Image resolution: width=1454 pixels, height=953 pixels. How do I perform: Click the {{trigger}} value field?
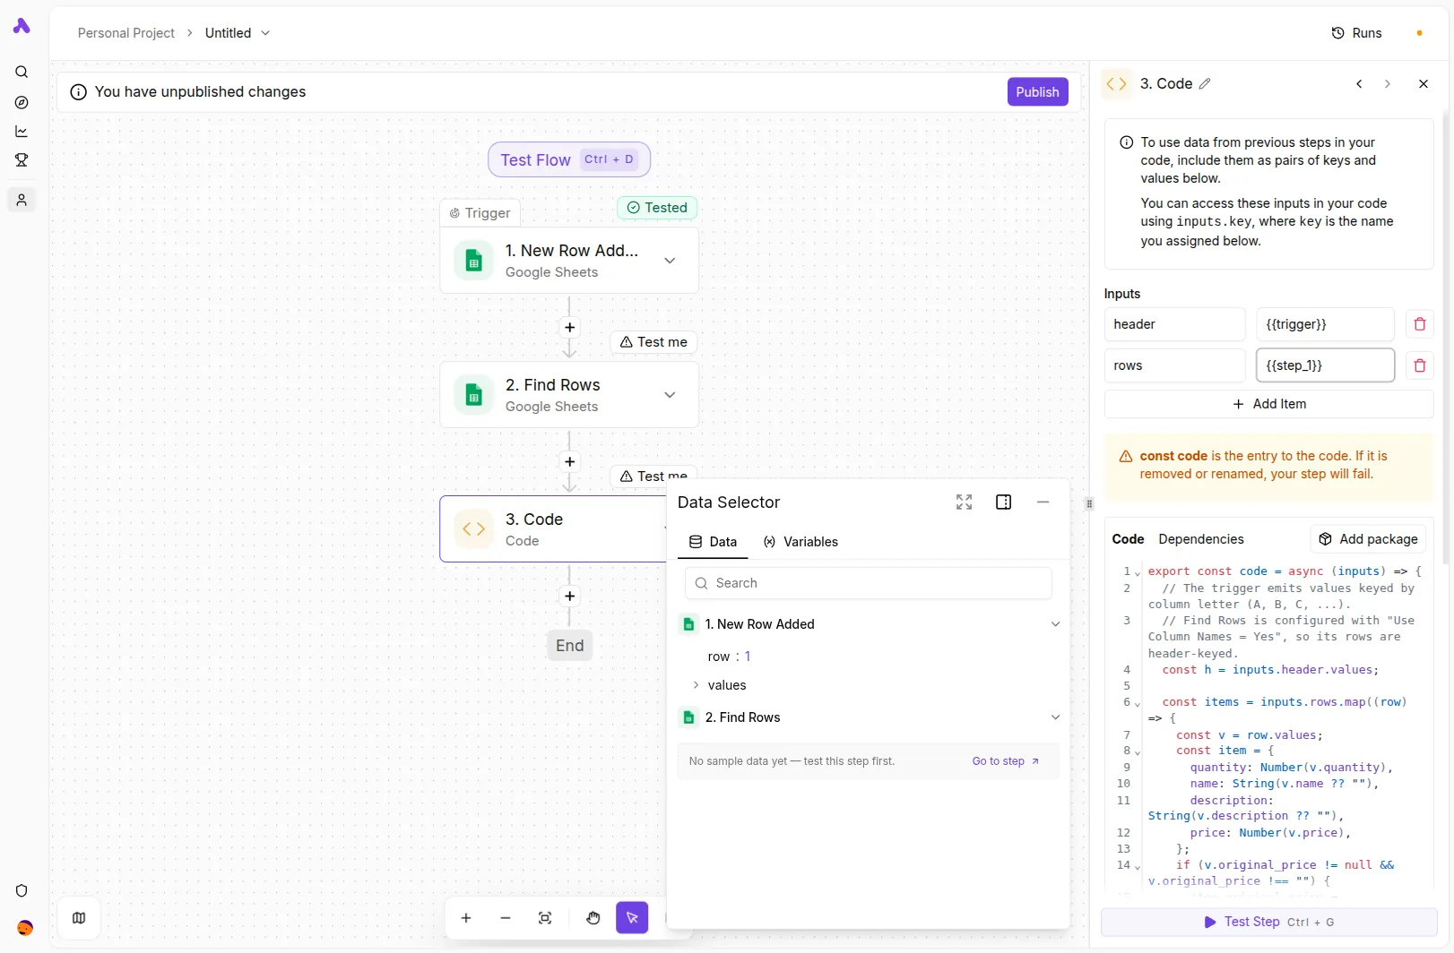coord(1325,324)
